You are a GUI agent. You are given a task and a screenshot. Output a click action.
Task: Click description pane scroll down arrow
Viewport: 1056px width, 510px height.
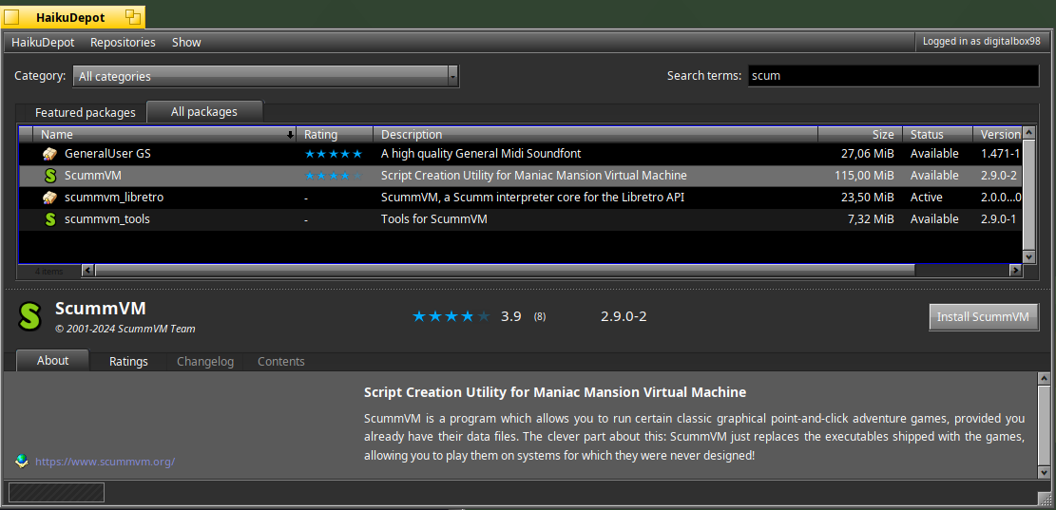coord(1044,472)
